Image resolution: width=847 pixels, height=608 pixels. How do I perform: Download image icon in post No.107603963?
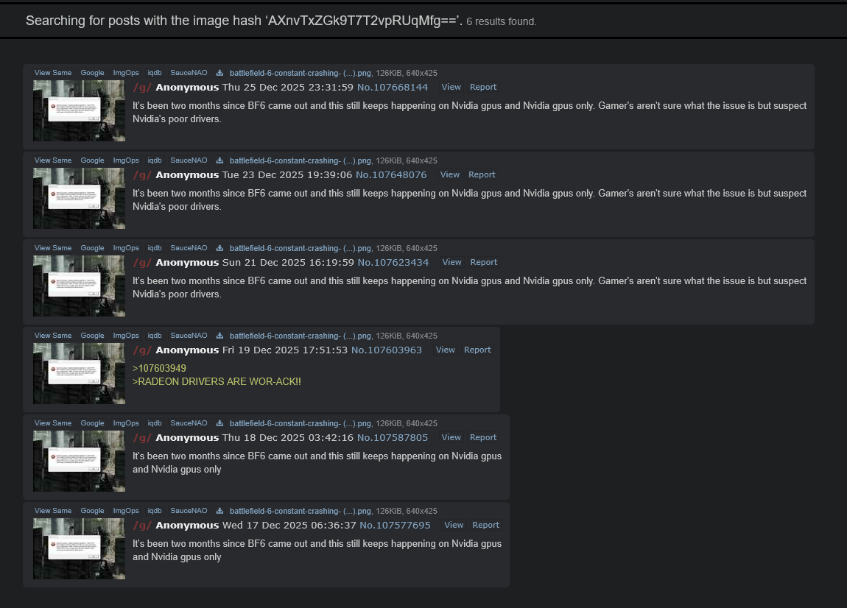click(220, 336)
